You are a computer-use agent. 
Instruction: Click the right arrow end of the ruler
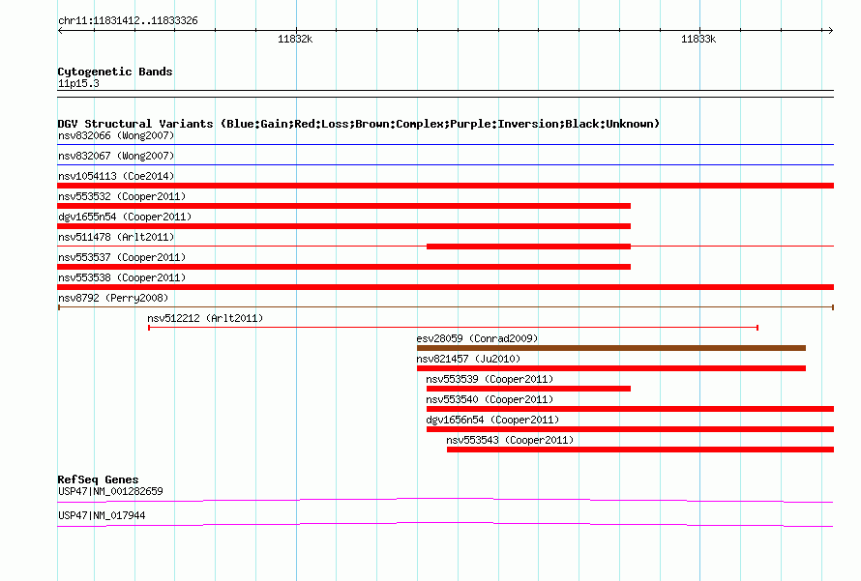pyautogui.click(x=830, y=30)
